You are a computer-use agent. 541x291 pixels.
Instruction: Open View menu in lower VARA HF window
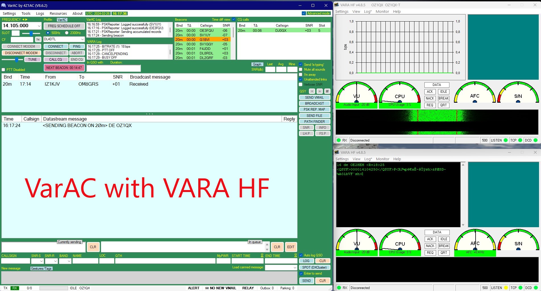[x=356, y=159]
